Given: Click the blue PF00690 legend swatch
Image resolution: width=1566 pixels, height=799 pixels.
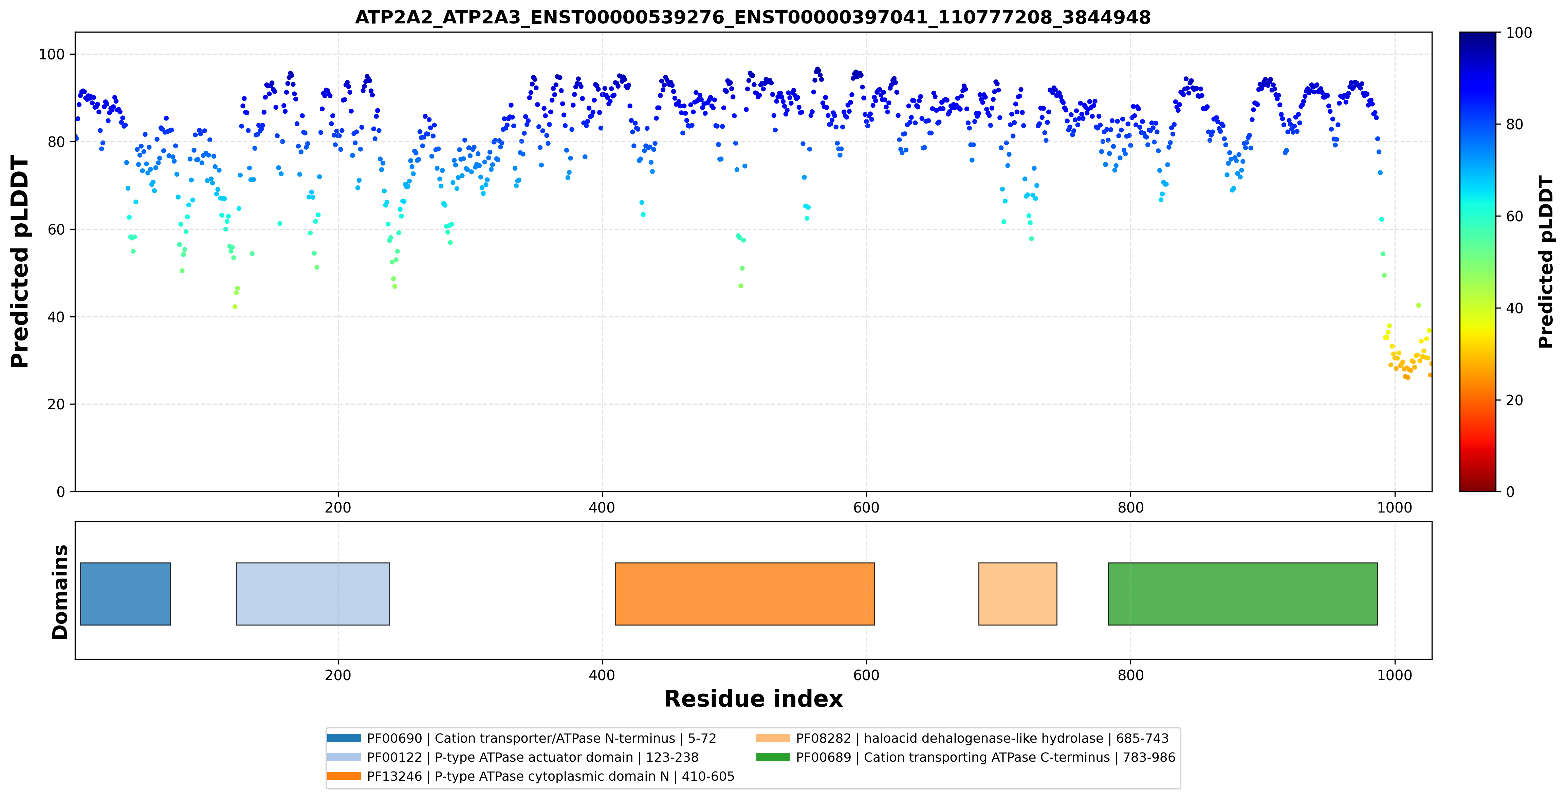Looking at the screenshot, I should point(344,738).
